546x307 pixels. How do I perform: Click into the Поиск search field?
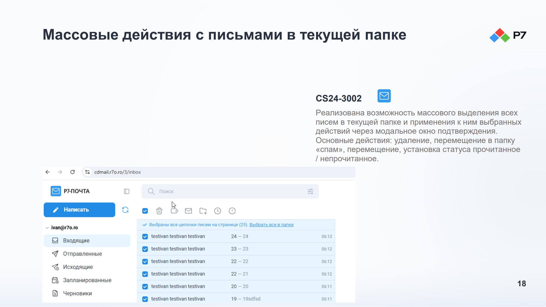pos(230,191)
